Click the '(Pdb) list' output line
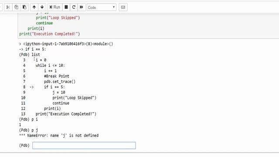This screenshot has width=279, height=157. [x=30, y=55]
